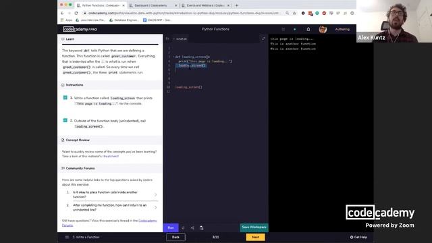This screenshot has height=243, width=432.
Task: Click the yellow Next button
Action: click(255, 237)
